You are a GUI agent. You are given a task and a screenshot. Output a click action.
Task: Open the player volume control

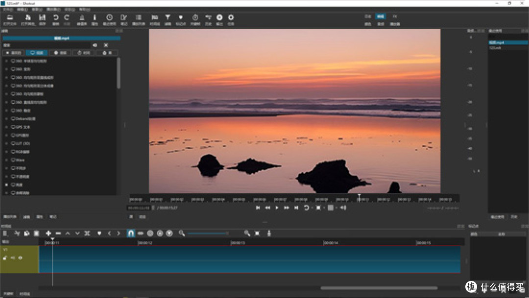tap(343, 207)
